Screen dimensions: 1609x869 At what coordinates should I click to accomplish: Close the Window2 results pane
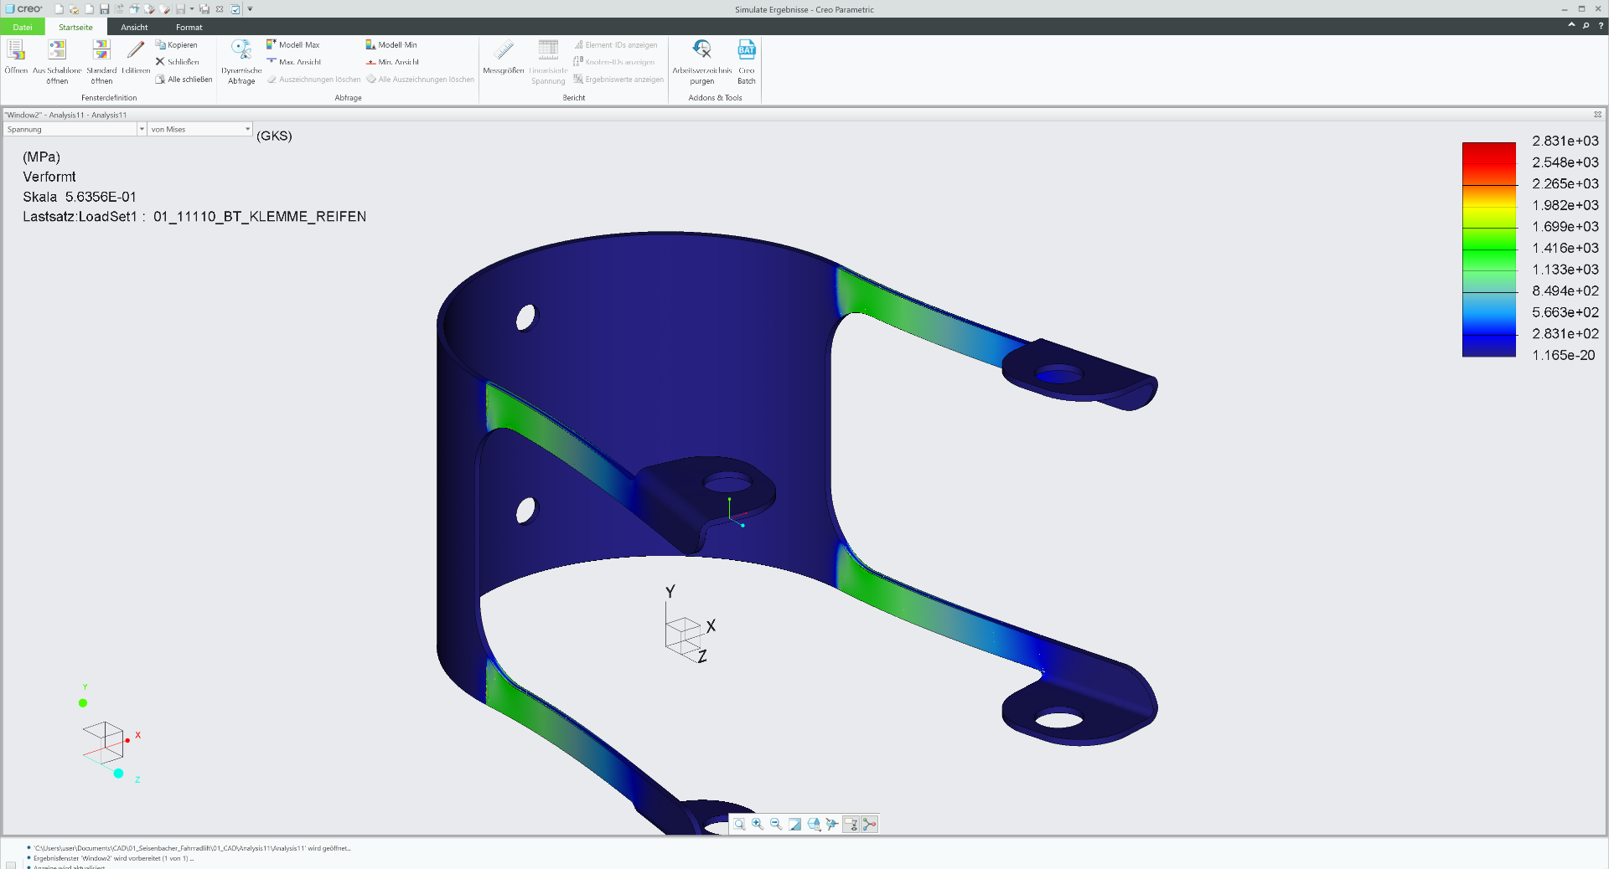(1597, 115)
